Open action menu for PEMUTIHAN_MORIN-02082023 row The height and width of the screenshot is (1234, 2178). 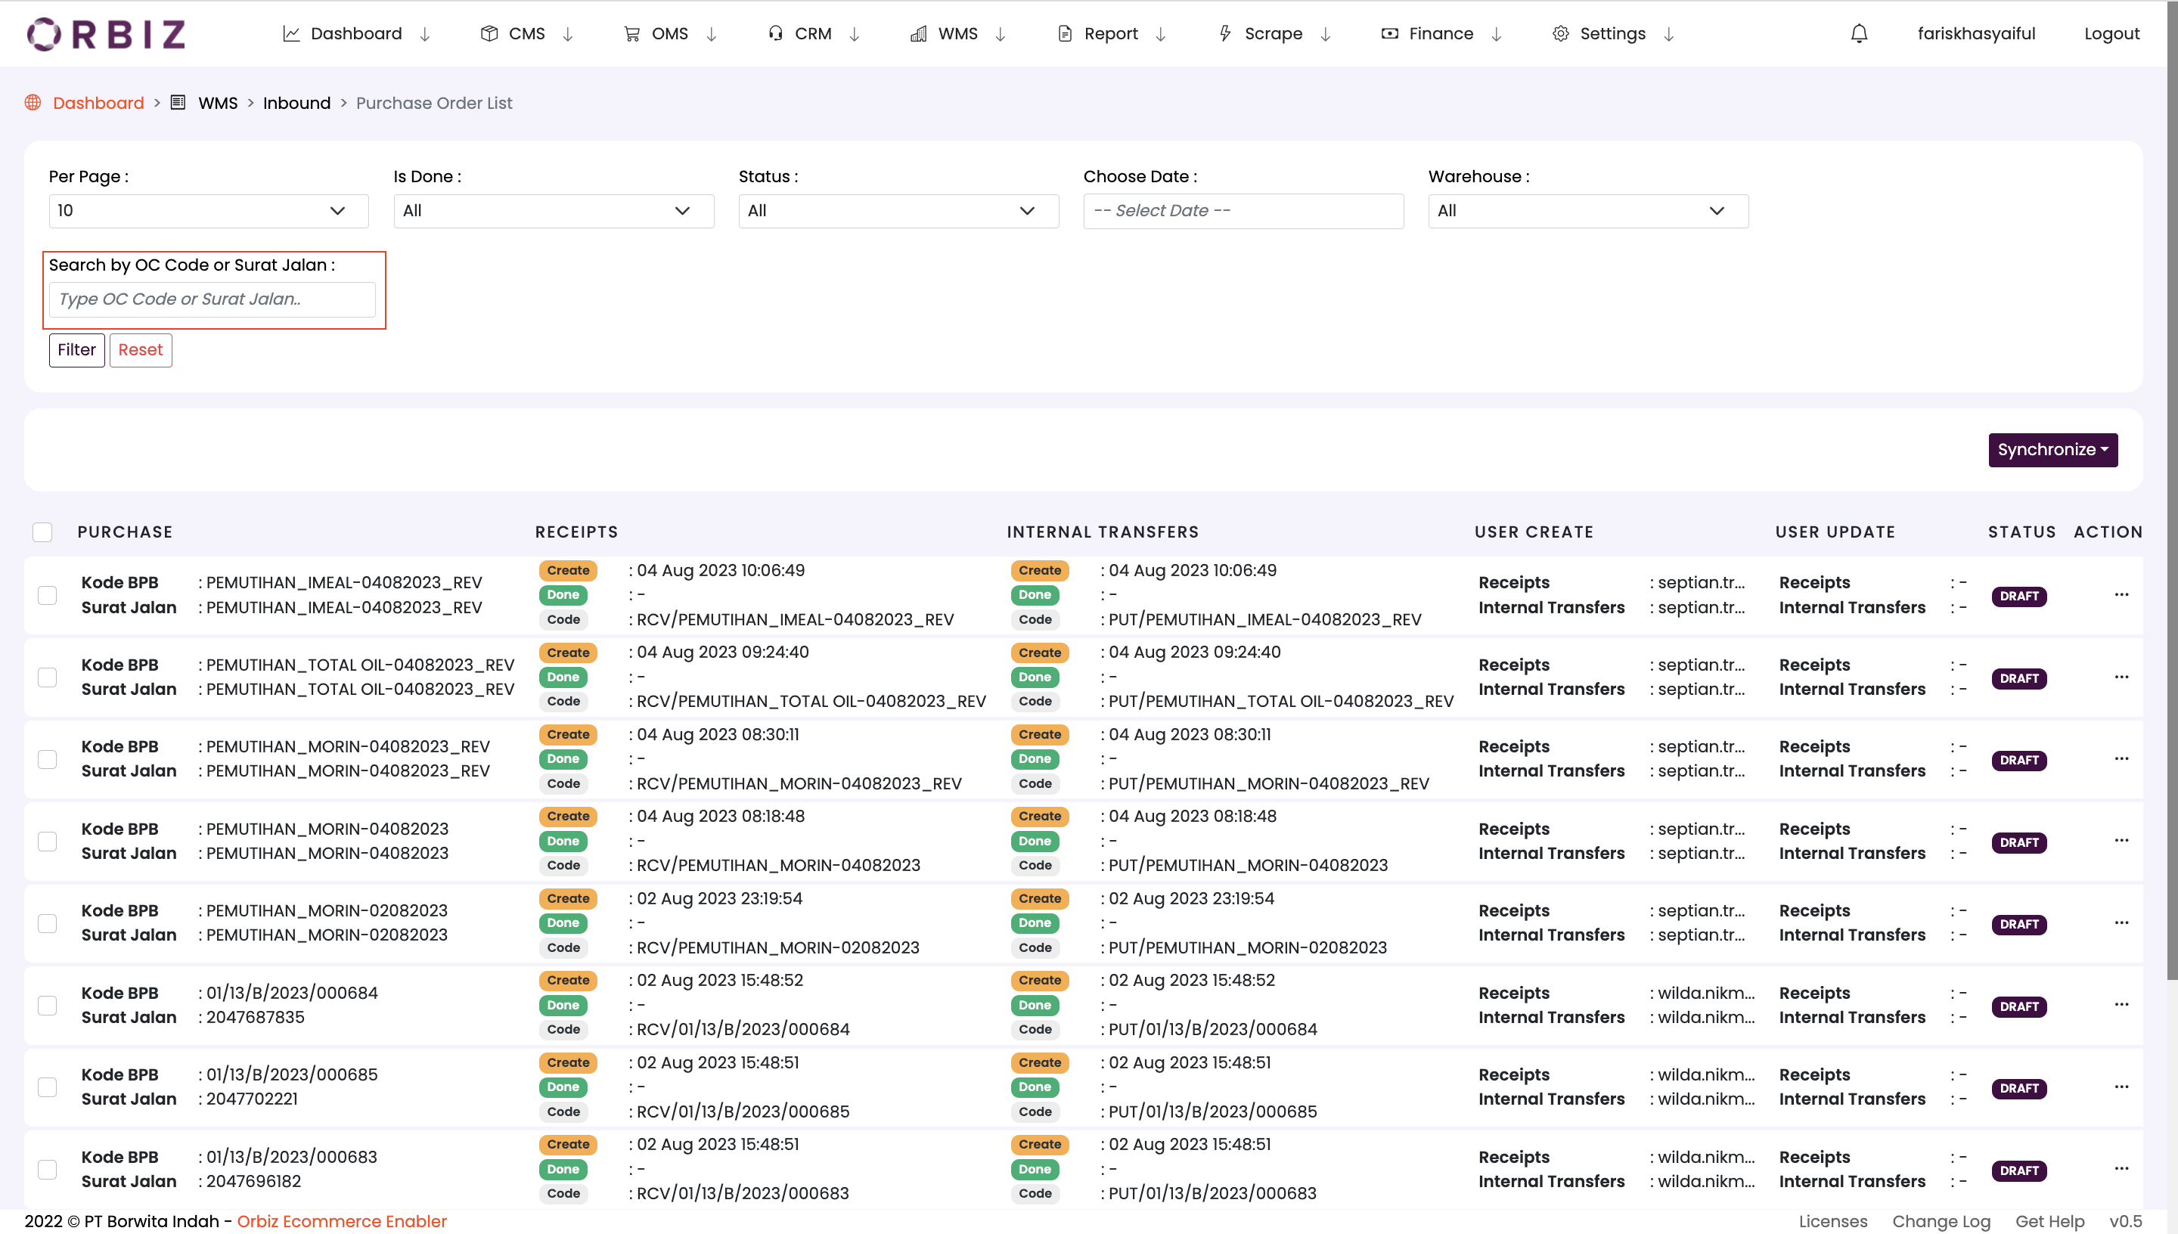point(2121,923)
